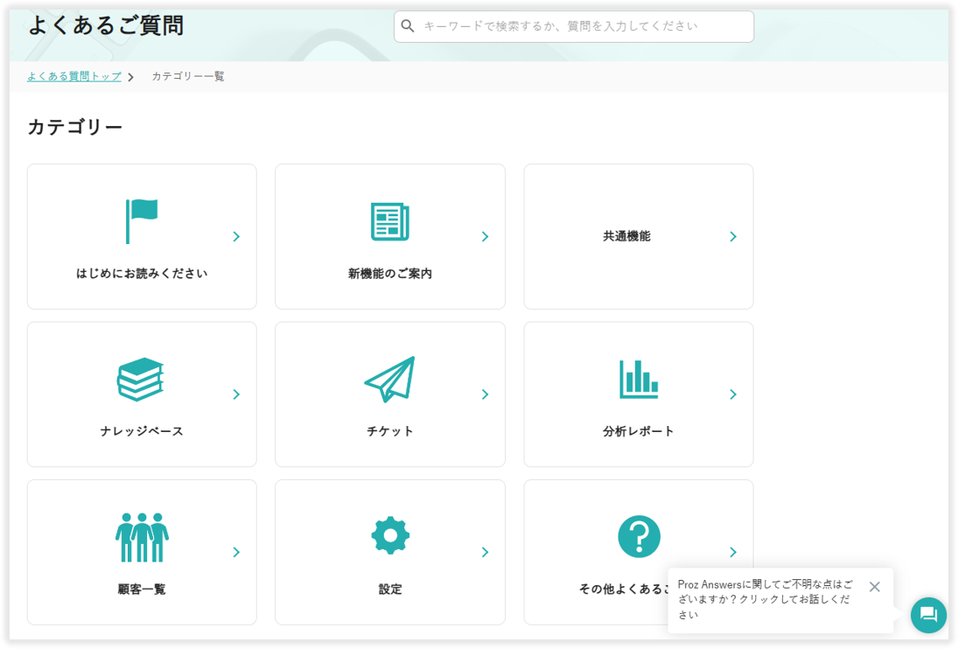Open the chat bubble button
The height and width of the screenshot is (649, 958).
(x=928, y=615)
